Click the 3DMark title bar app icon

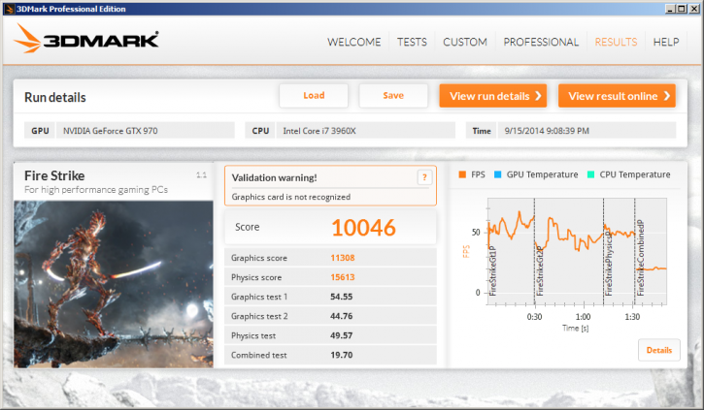pos(9,9)
